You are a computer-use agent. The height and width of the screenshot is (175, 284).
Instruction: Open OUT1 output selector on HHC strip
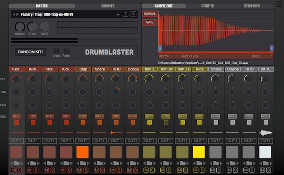coord(116,141)
